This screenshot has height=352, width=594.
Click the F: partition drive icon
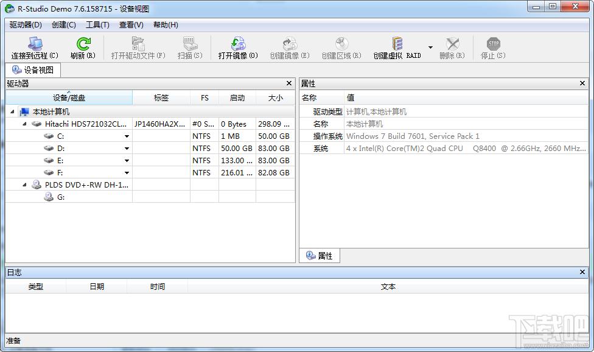pos(49,172)
